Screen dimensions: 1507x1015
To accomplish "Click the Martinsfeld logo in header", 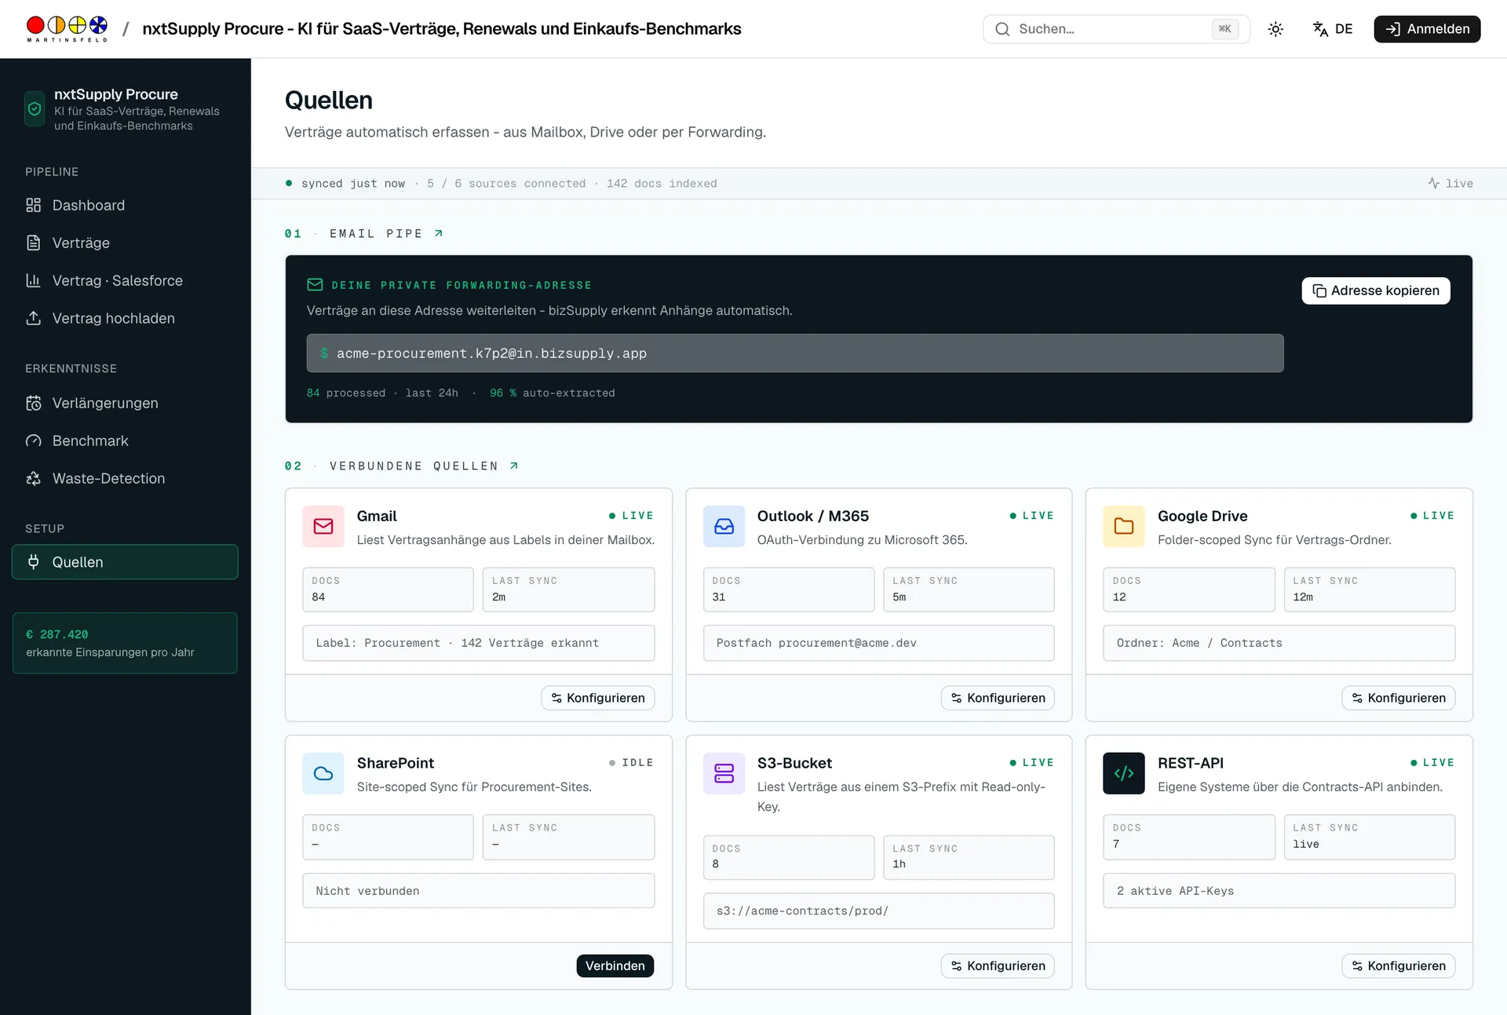I will pyautogui.click(x=67, y=29).
